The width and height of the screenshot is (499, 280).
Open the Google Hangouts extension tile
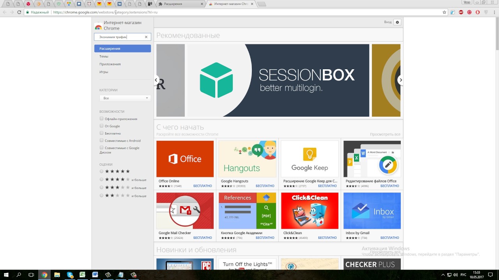click(247, 164)
